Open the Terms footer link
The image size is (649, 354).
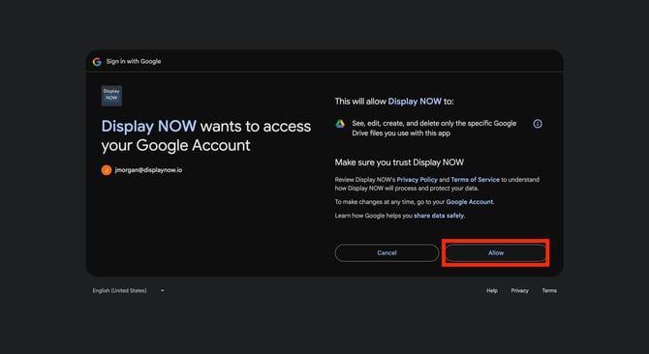tap(549, 291)
